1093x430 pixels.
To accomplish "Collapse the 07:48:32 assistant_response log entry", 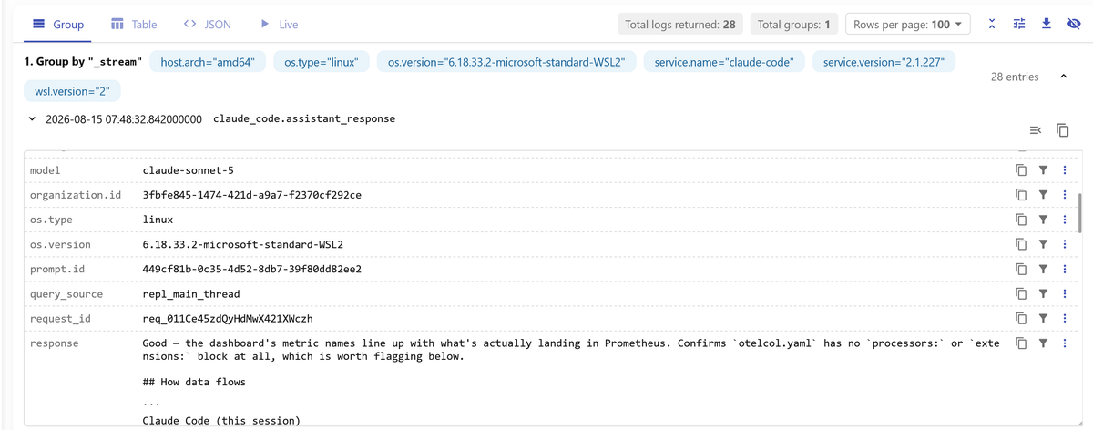I will pyautogui.click(x=33, y=119).
